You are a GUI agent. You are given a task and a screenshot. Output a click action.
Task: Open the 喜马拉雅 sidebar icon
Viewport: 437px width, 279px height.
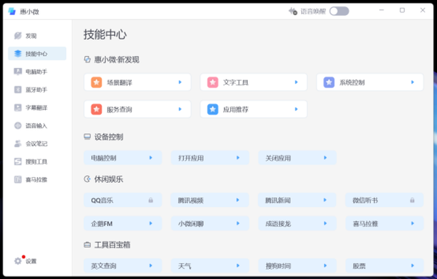click(18, 180)
